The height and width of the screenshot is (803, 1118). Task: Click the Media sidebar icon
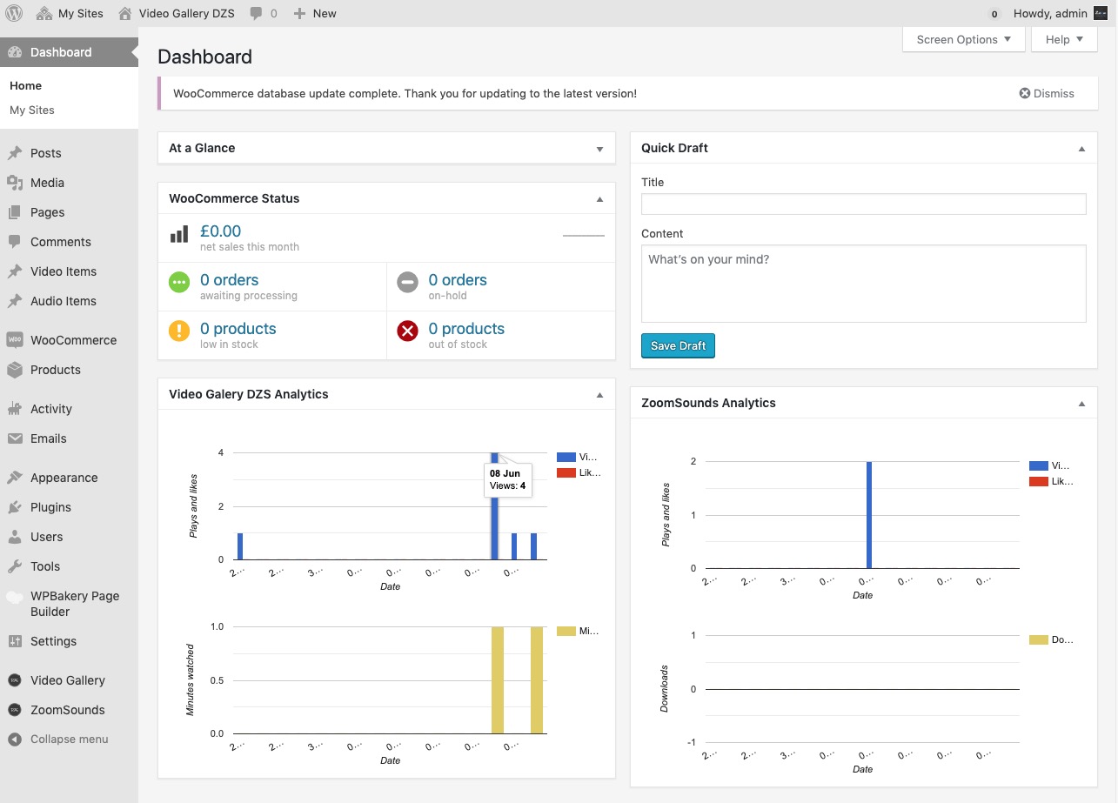pyautogui.click(x=15, y=183)
